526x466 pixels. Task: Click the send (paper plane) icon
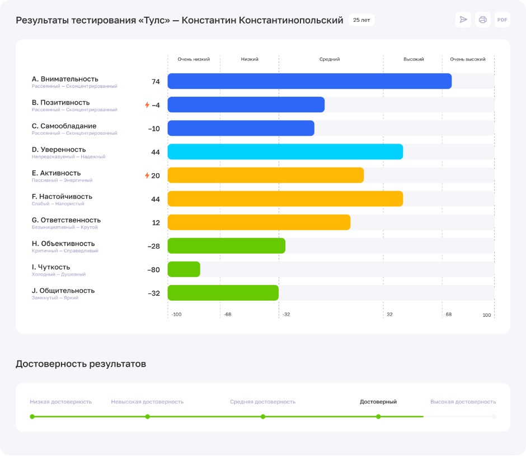[x=463, y=20]
